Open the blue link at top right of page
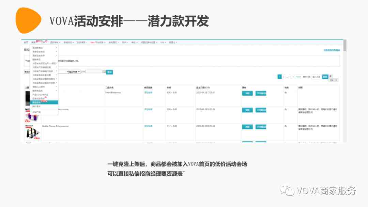 coord(332,50)
